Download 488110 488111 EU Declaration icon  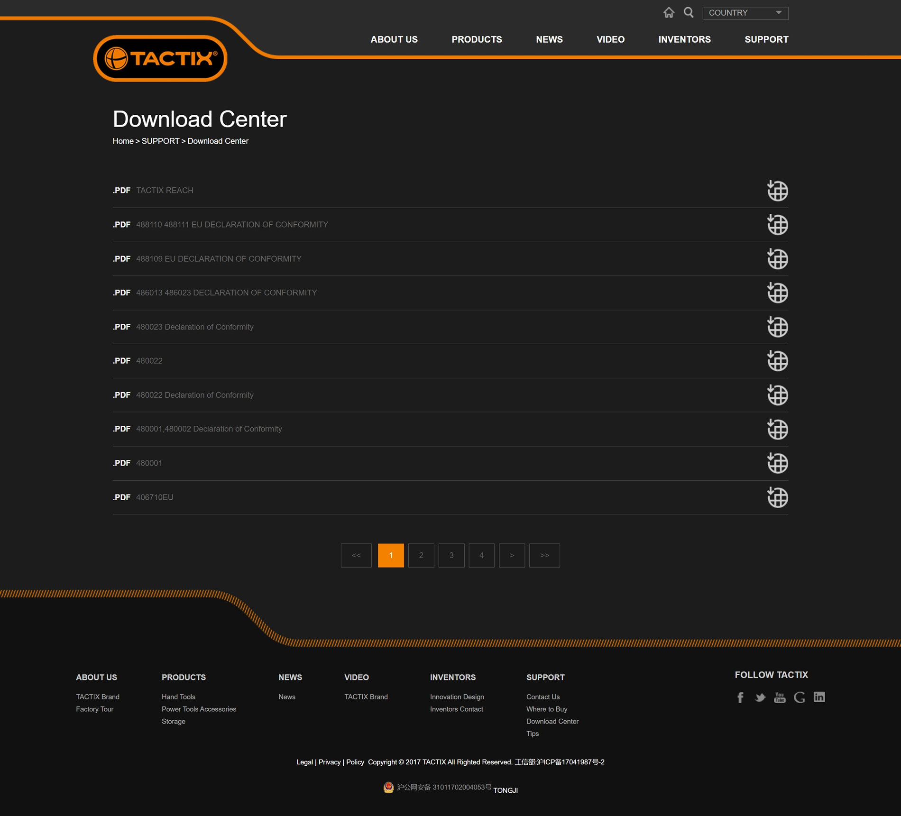pos(777,225)
